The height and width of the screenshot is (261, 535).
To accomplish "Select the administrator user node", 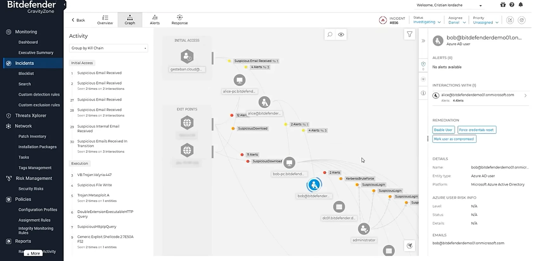I will 364,229.
